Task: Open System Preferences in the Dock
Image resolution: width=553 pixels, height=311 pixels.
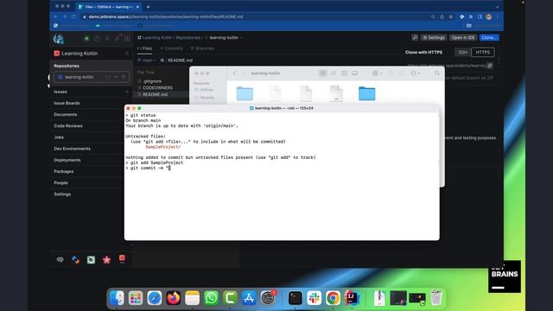Action: tap(268, 298)
